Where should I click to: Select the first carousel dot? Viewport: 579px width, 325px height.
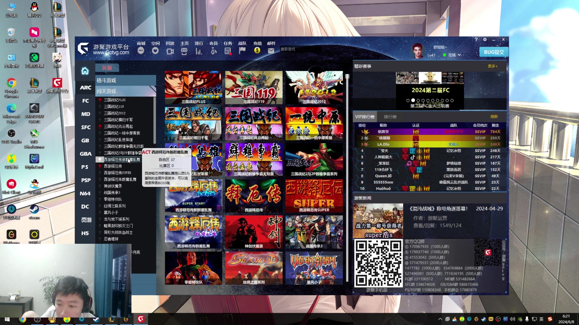tap(408, 101)
